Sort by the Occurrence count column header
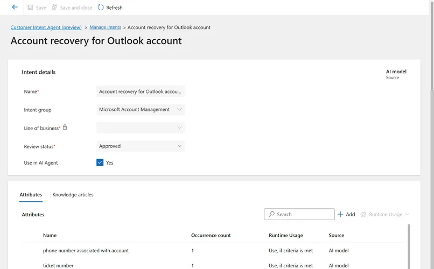 [x=211, y=235]
